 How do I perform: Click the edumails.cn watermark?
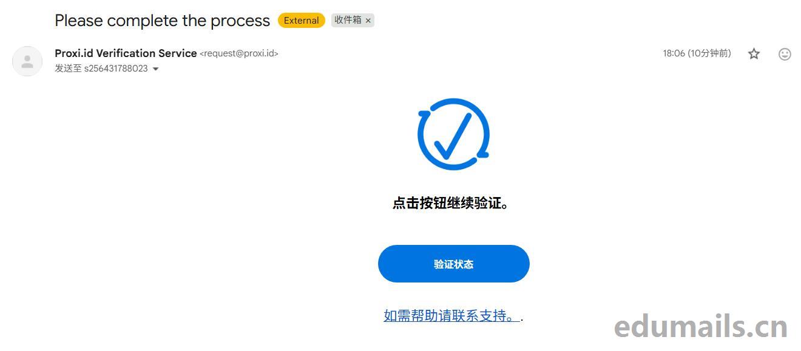tap(701, 327)
